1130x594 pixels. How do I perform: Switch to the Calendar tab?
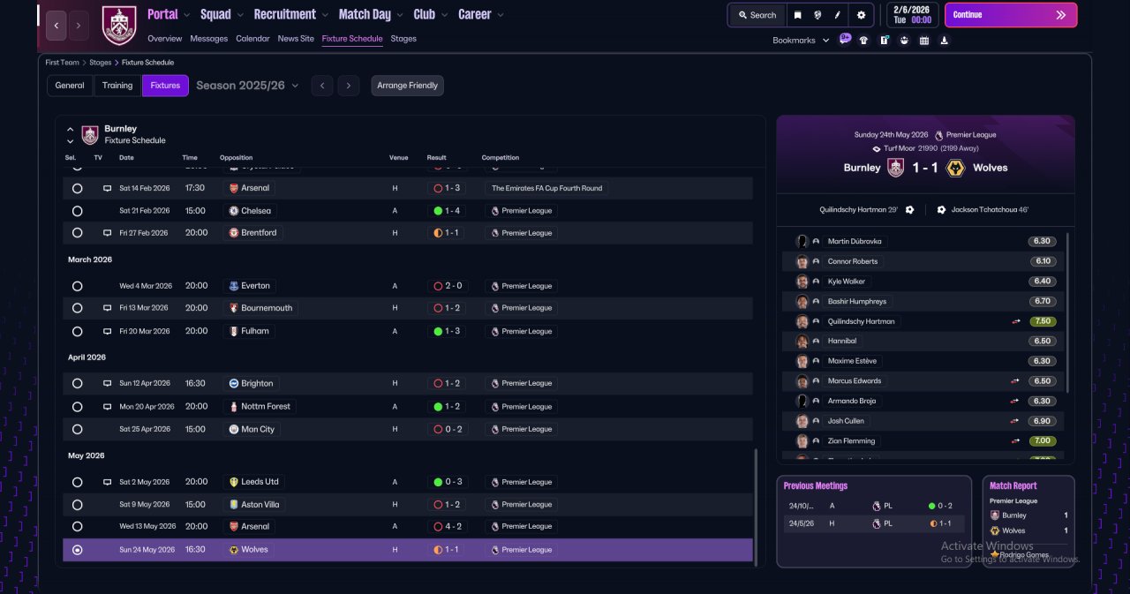[252, 39]
